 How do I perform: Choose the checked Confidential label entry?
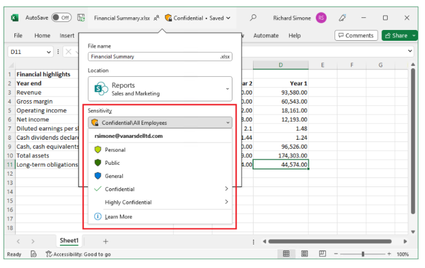pos(160,189)
